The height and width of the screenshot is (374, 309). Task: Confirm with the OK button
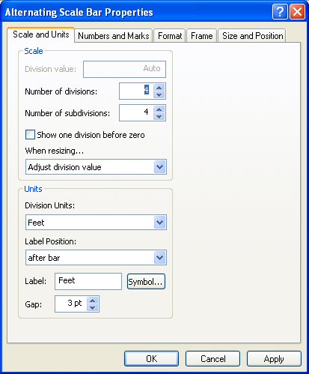[x=151, y=359]
